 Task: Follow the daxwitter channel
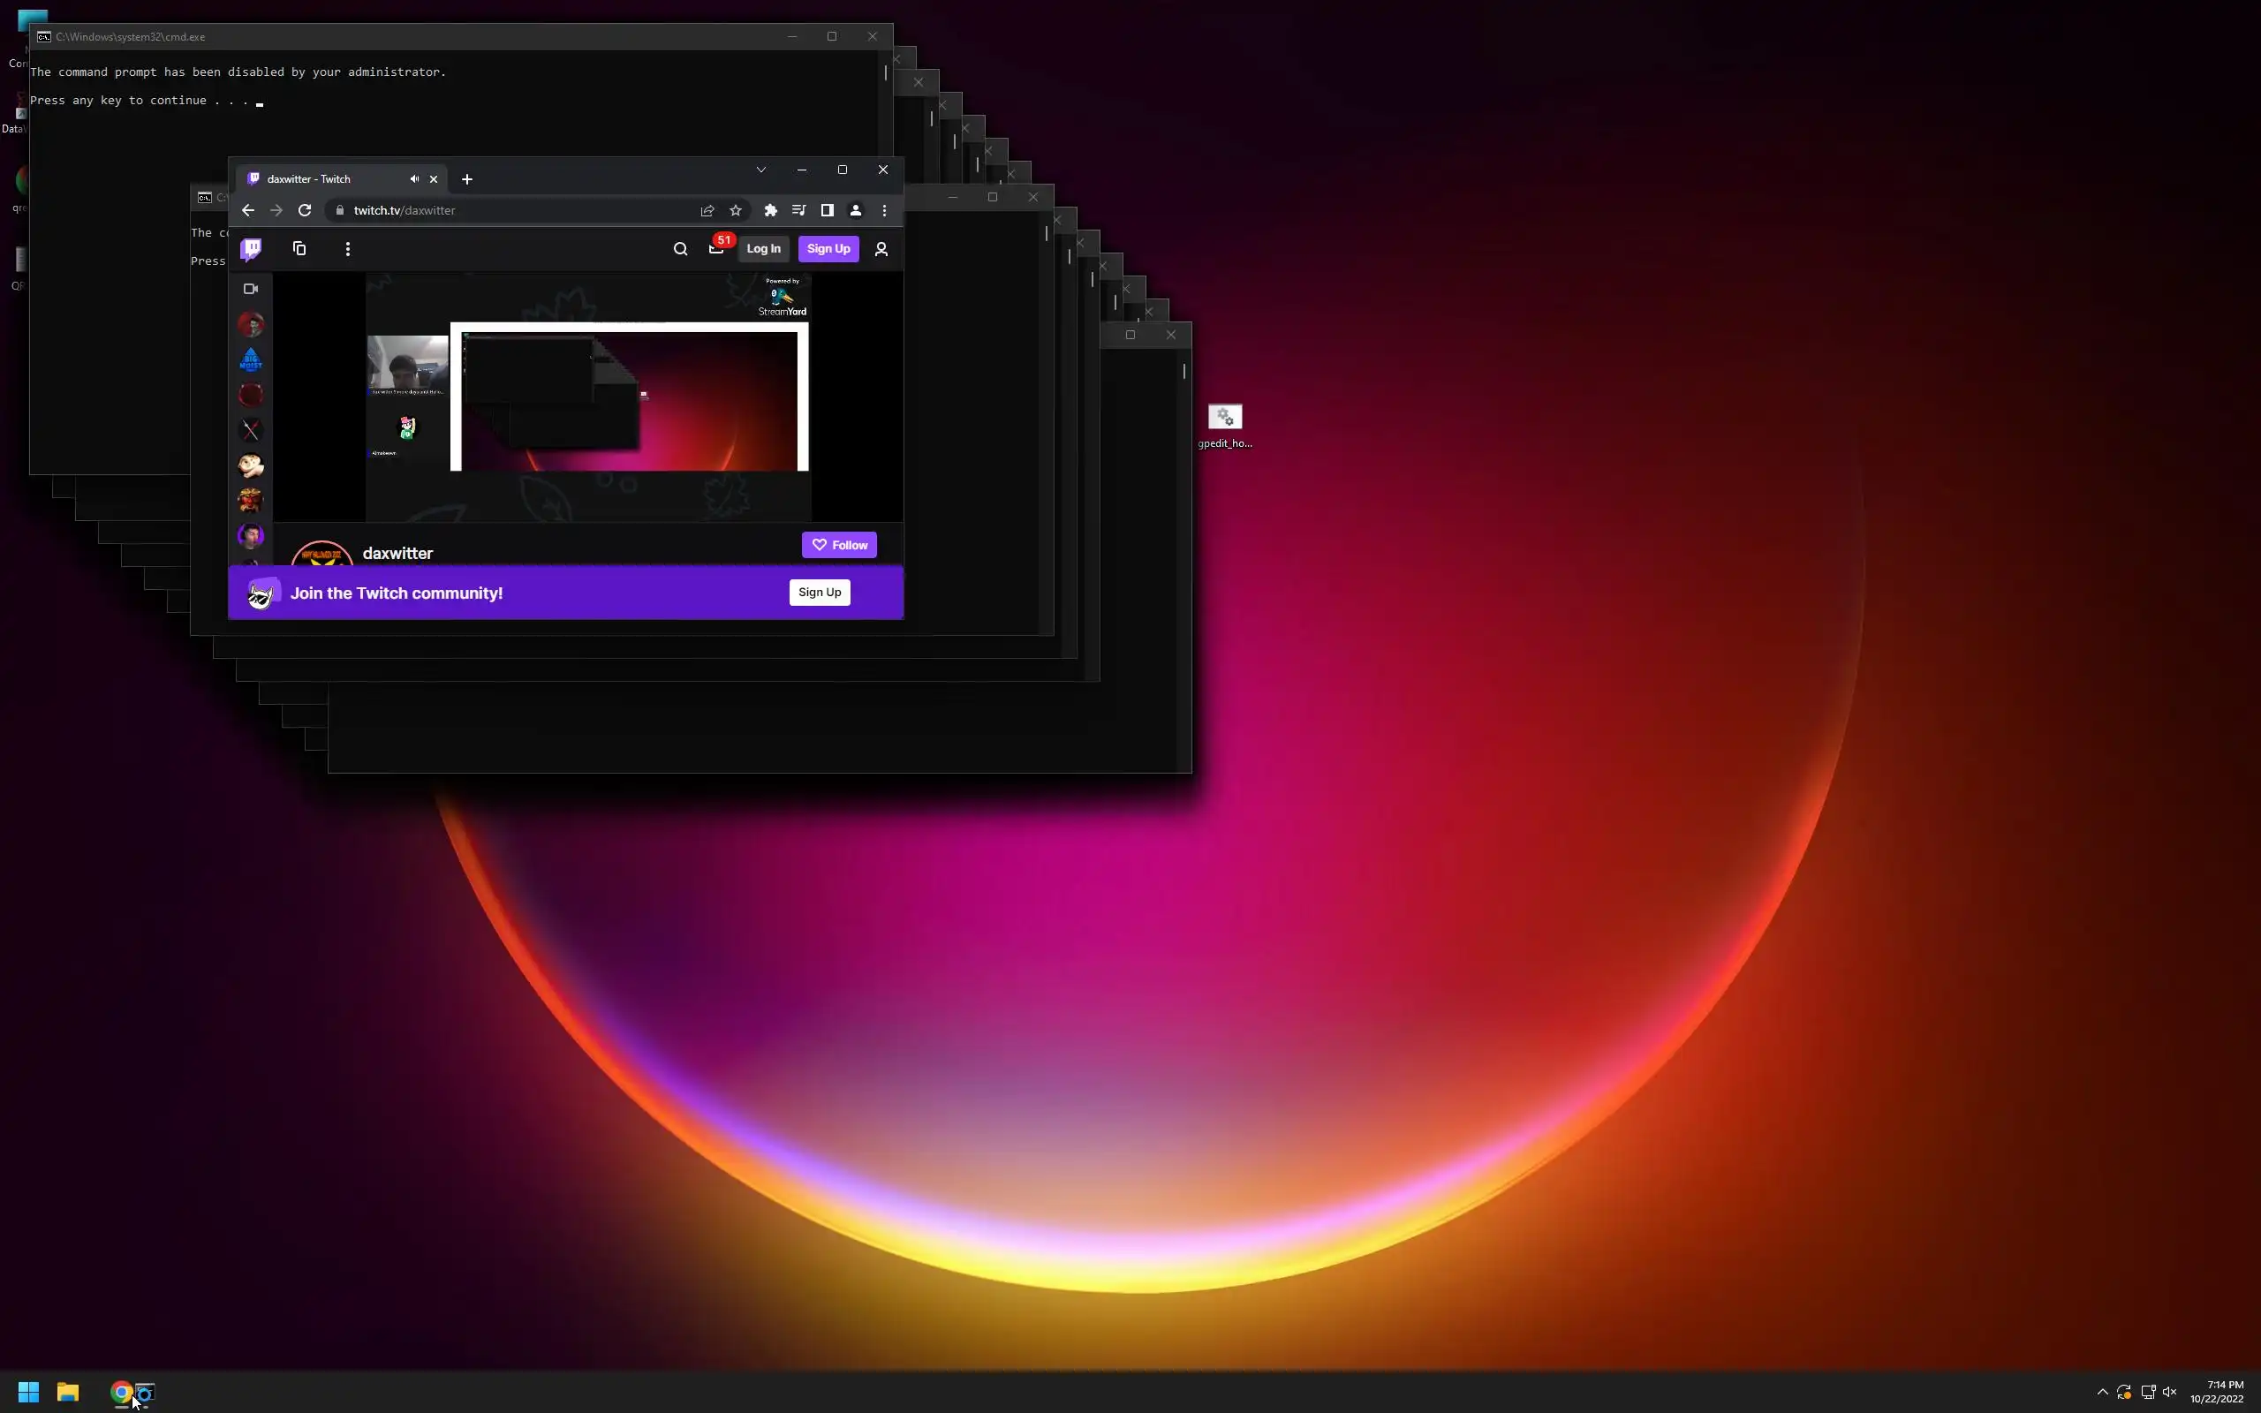coord(839,545)
